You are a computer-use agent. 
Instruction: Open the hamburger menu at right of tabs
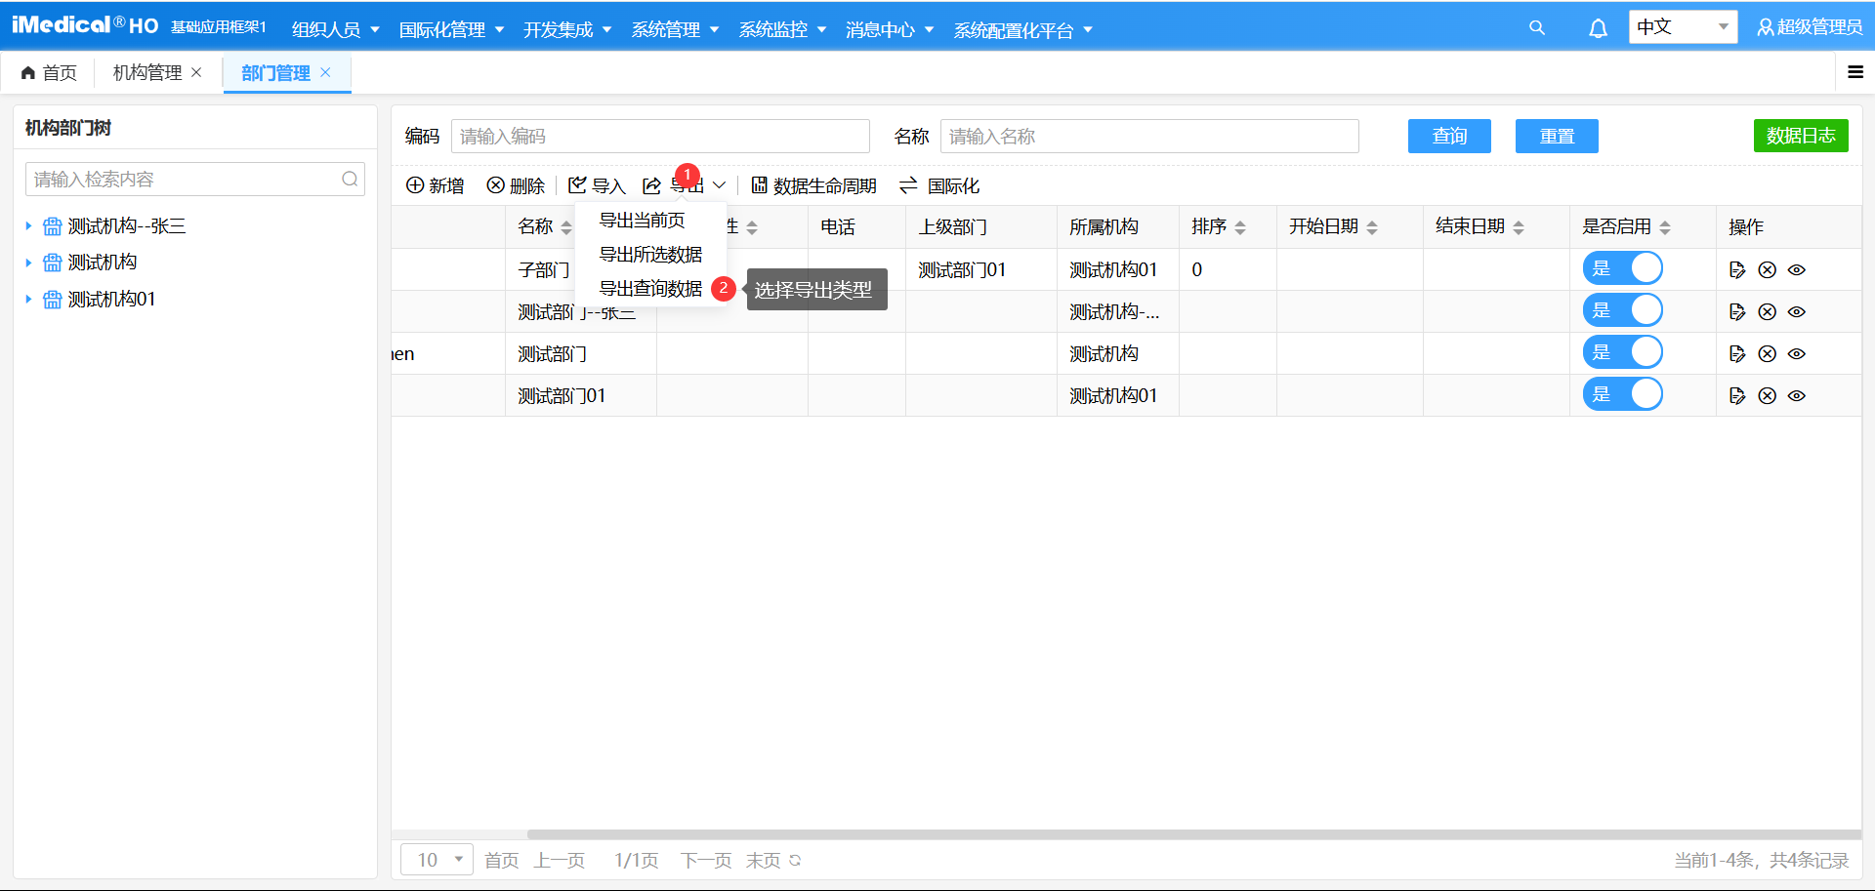point(1855,72)
